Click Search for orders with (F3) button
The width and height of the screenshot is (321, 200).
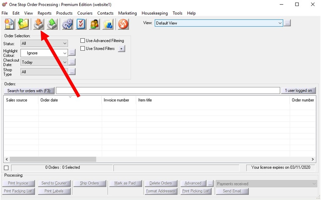point(29,91)
